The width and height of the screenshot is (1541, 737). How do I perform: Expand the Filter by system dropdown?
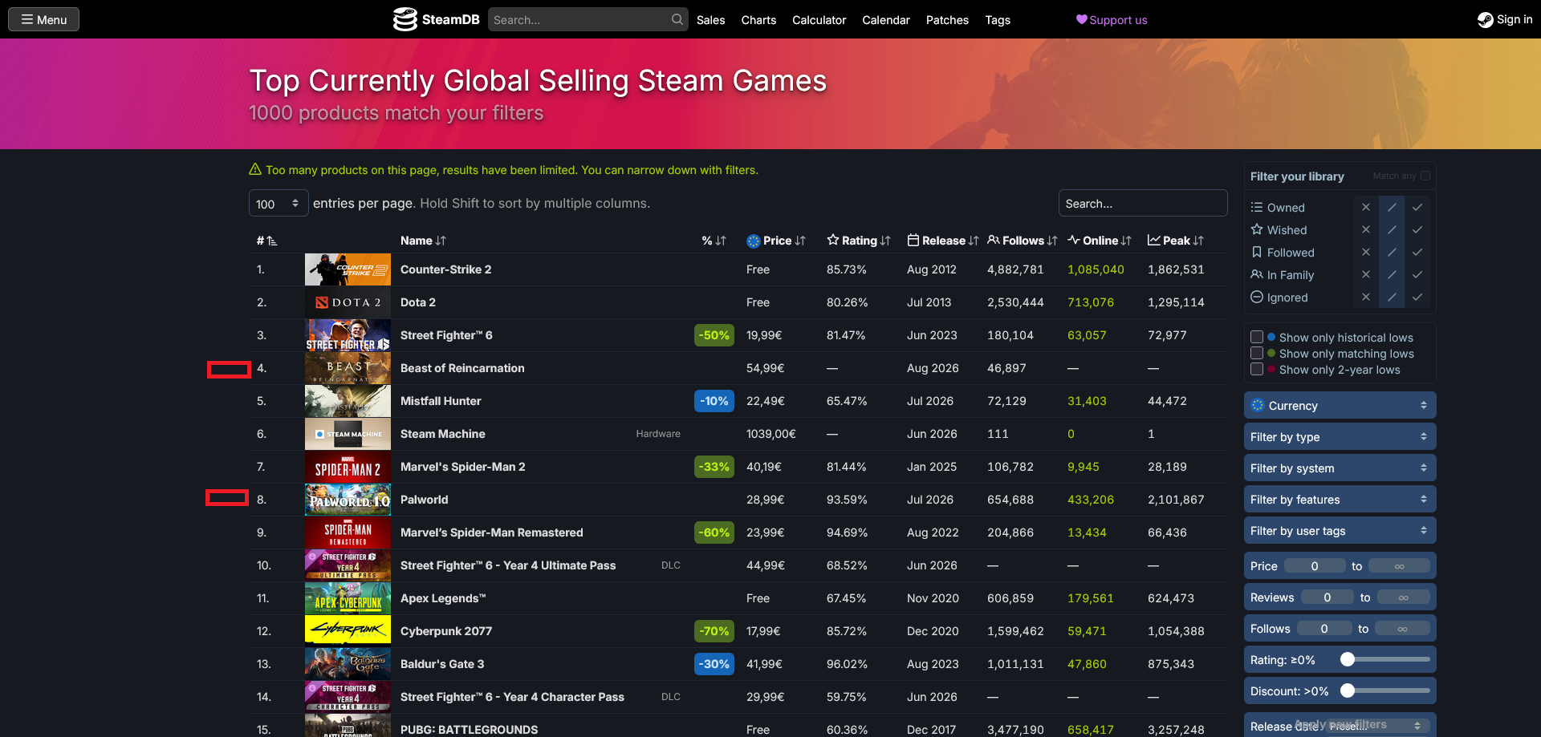[x=1340, y=468]
